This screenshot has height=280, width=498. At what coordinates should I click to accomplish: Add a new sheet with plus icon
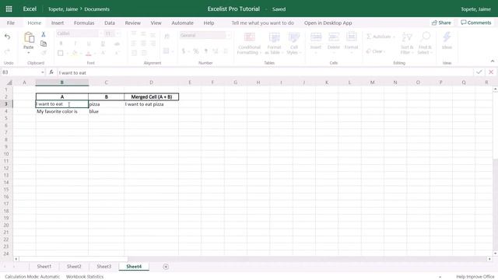pyautogui.click(x=166, y=267)
